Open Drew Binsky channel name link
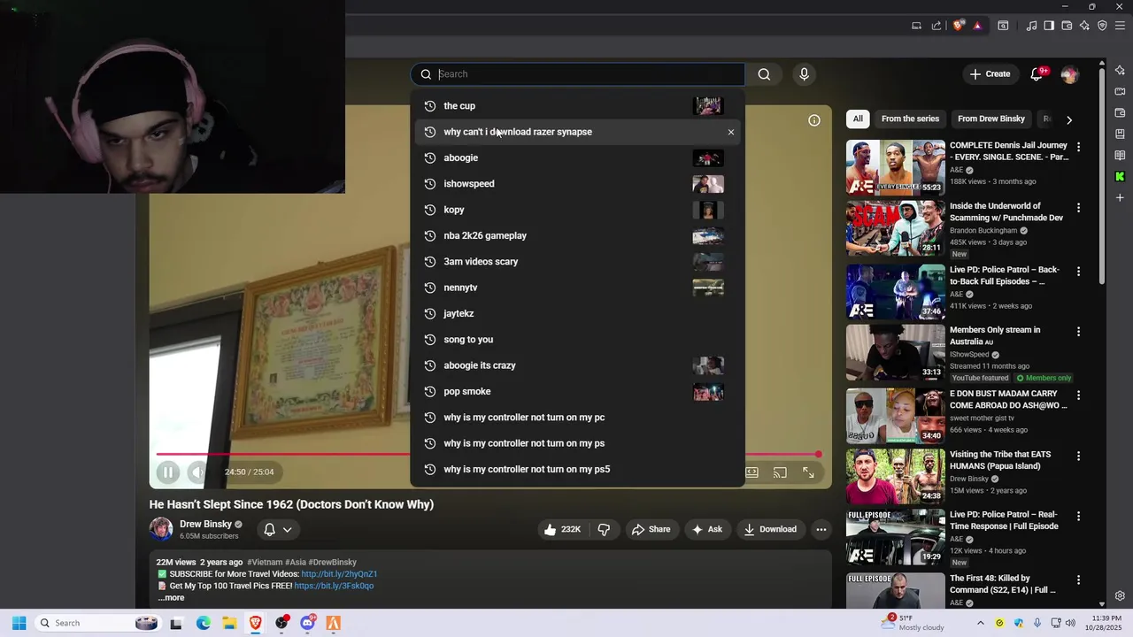 205,524
